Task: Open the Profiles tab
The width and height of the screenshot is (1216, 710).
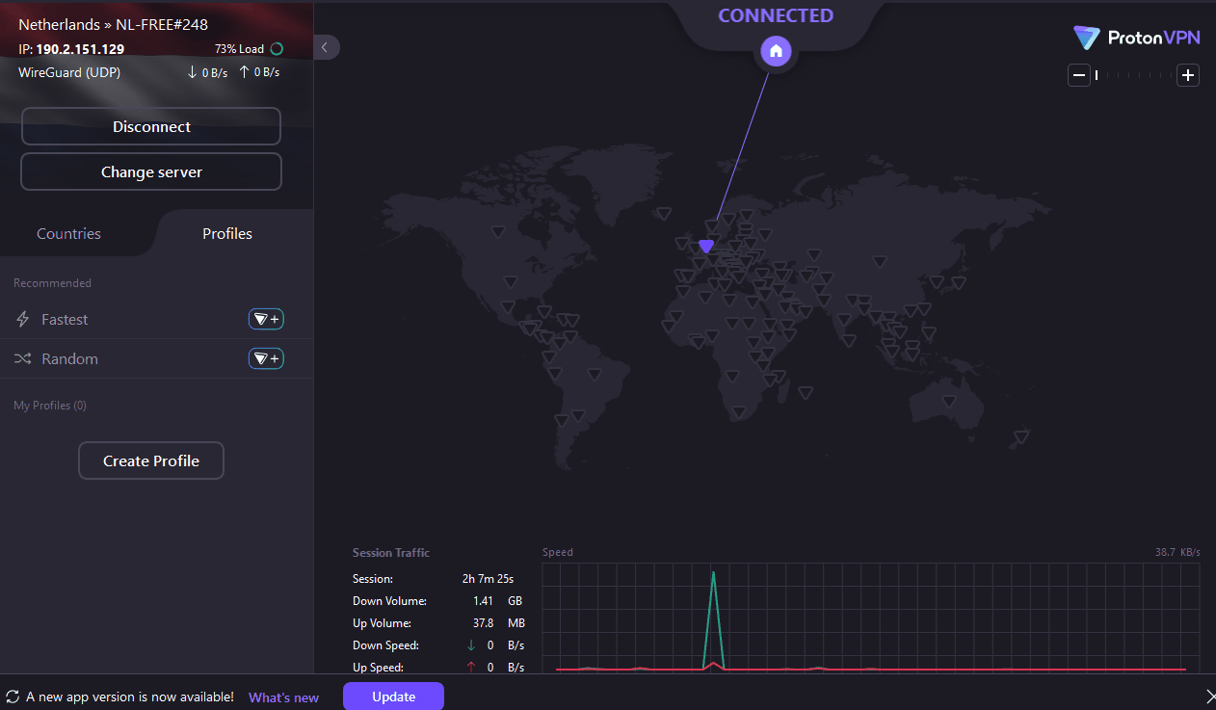Action: 227,233
